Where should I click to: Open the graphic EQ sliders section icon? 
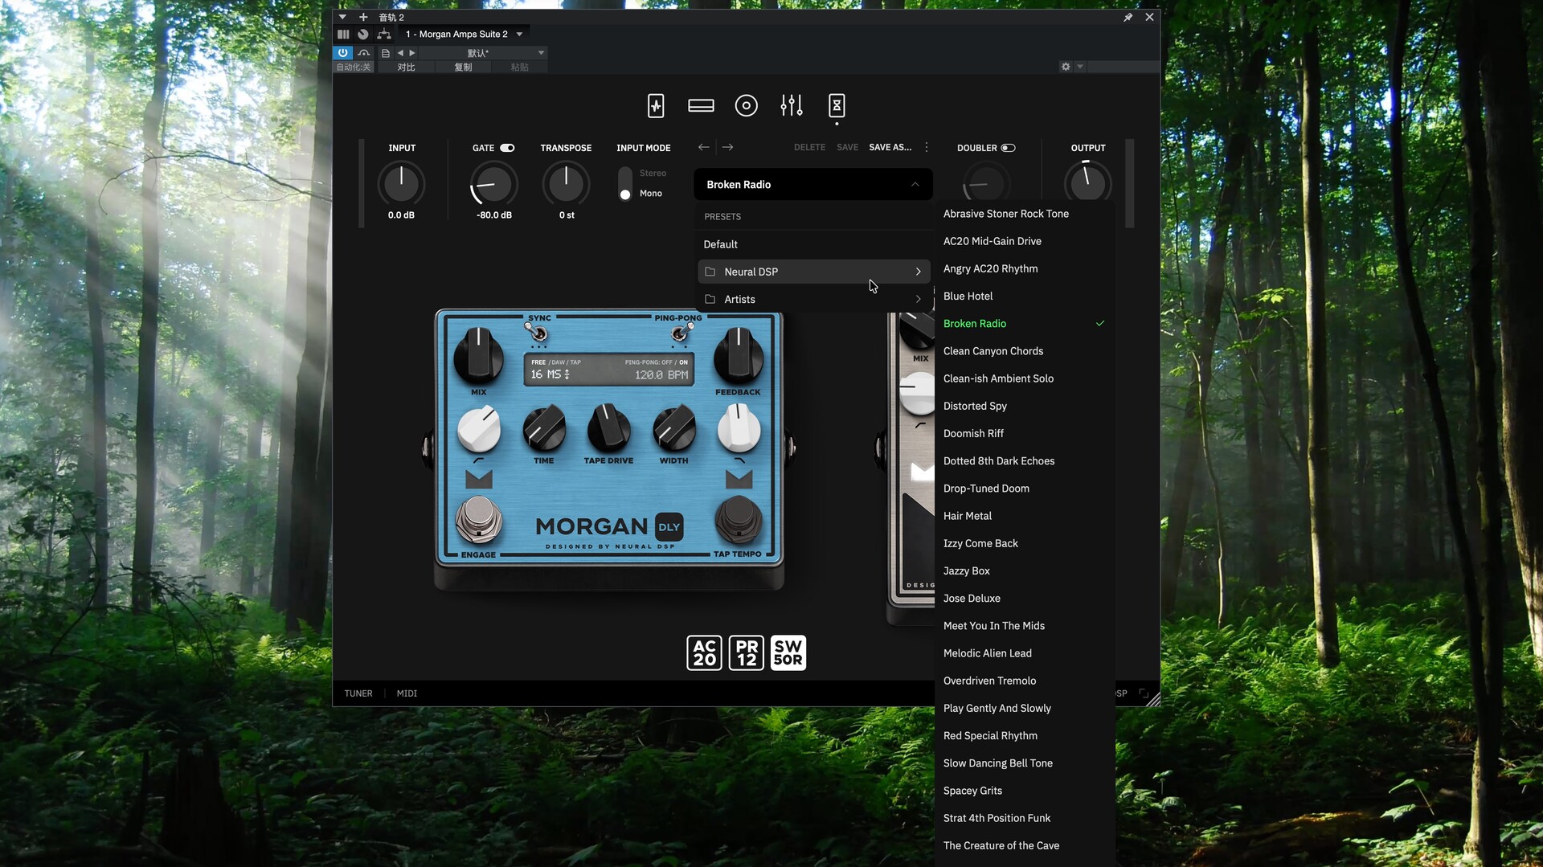792,106
